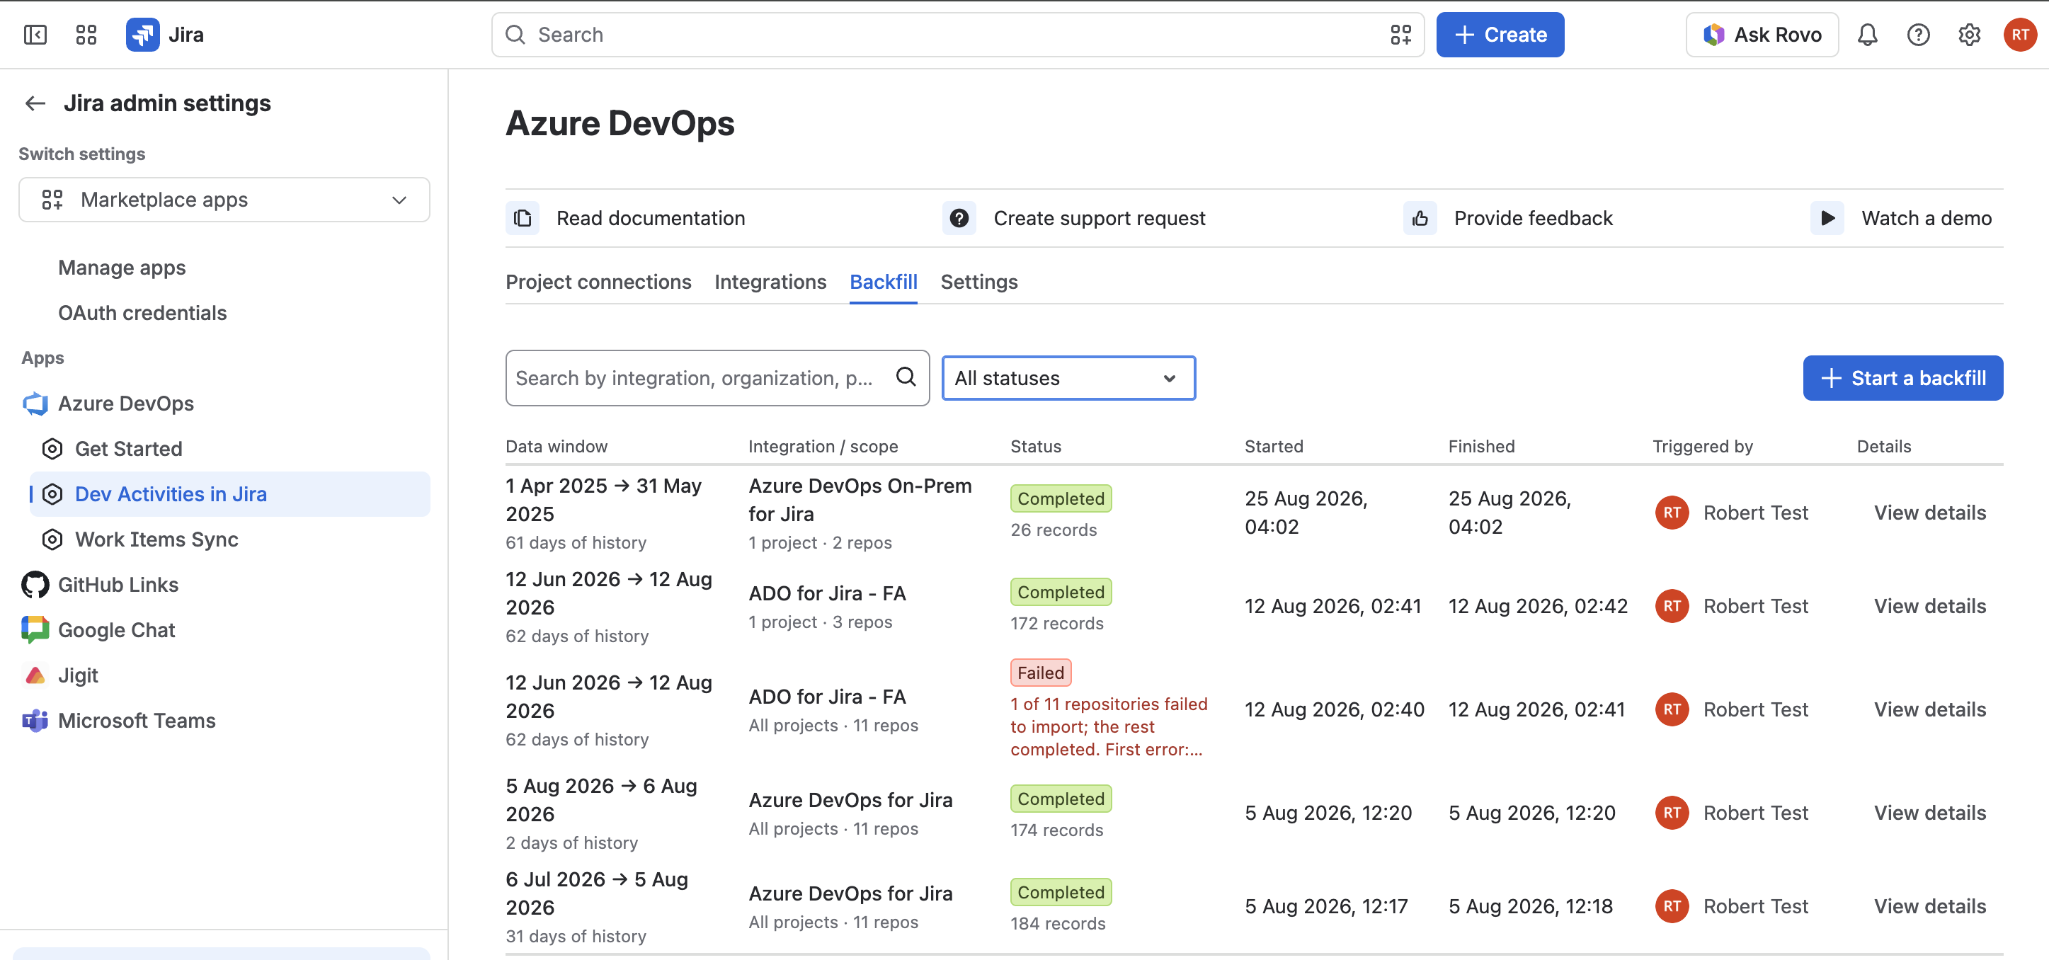Open the add-apps icon inside the search bar
The image size is (2049, 960).
click(x=1400, y=35)
